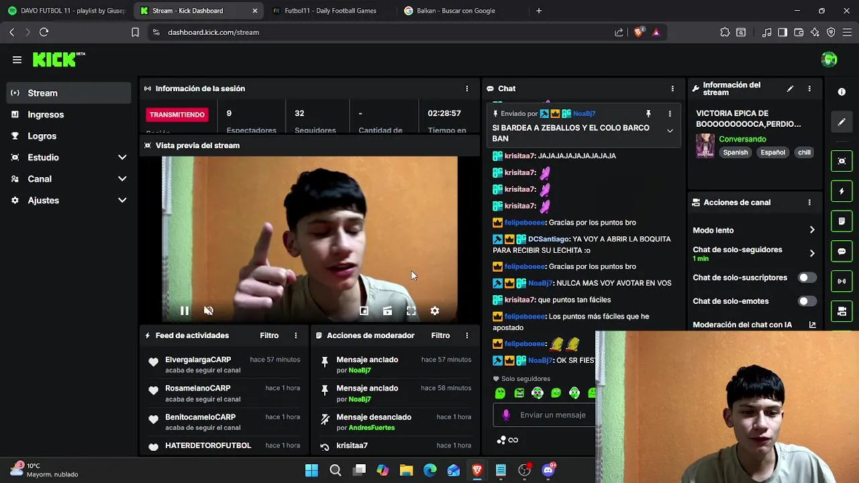Open File Explorer from taskbar
This screenshot has height=483, width=859.
click(x=406, y=470)
